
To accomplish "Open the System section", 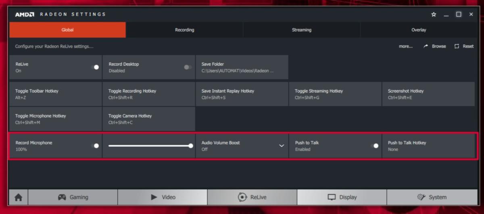I will coord(432,197).
